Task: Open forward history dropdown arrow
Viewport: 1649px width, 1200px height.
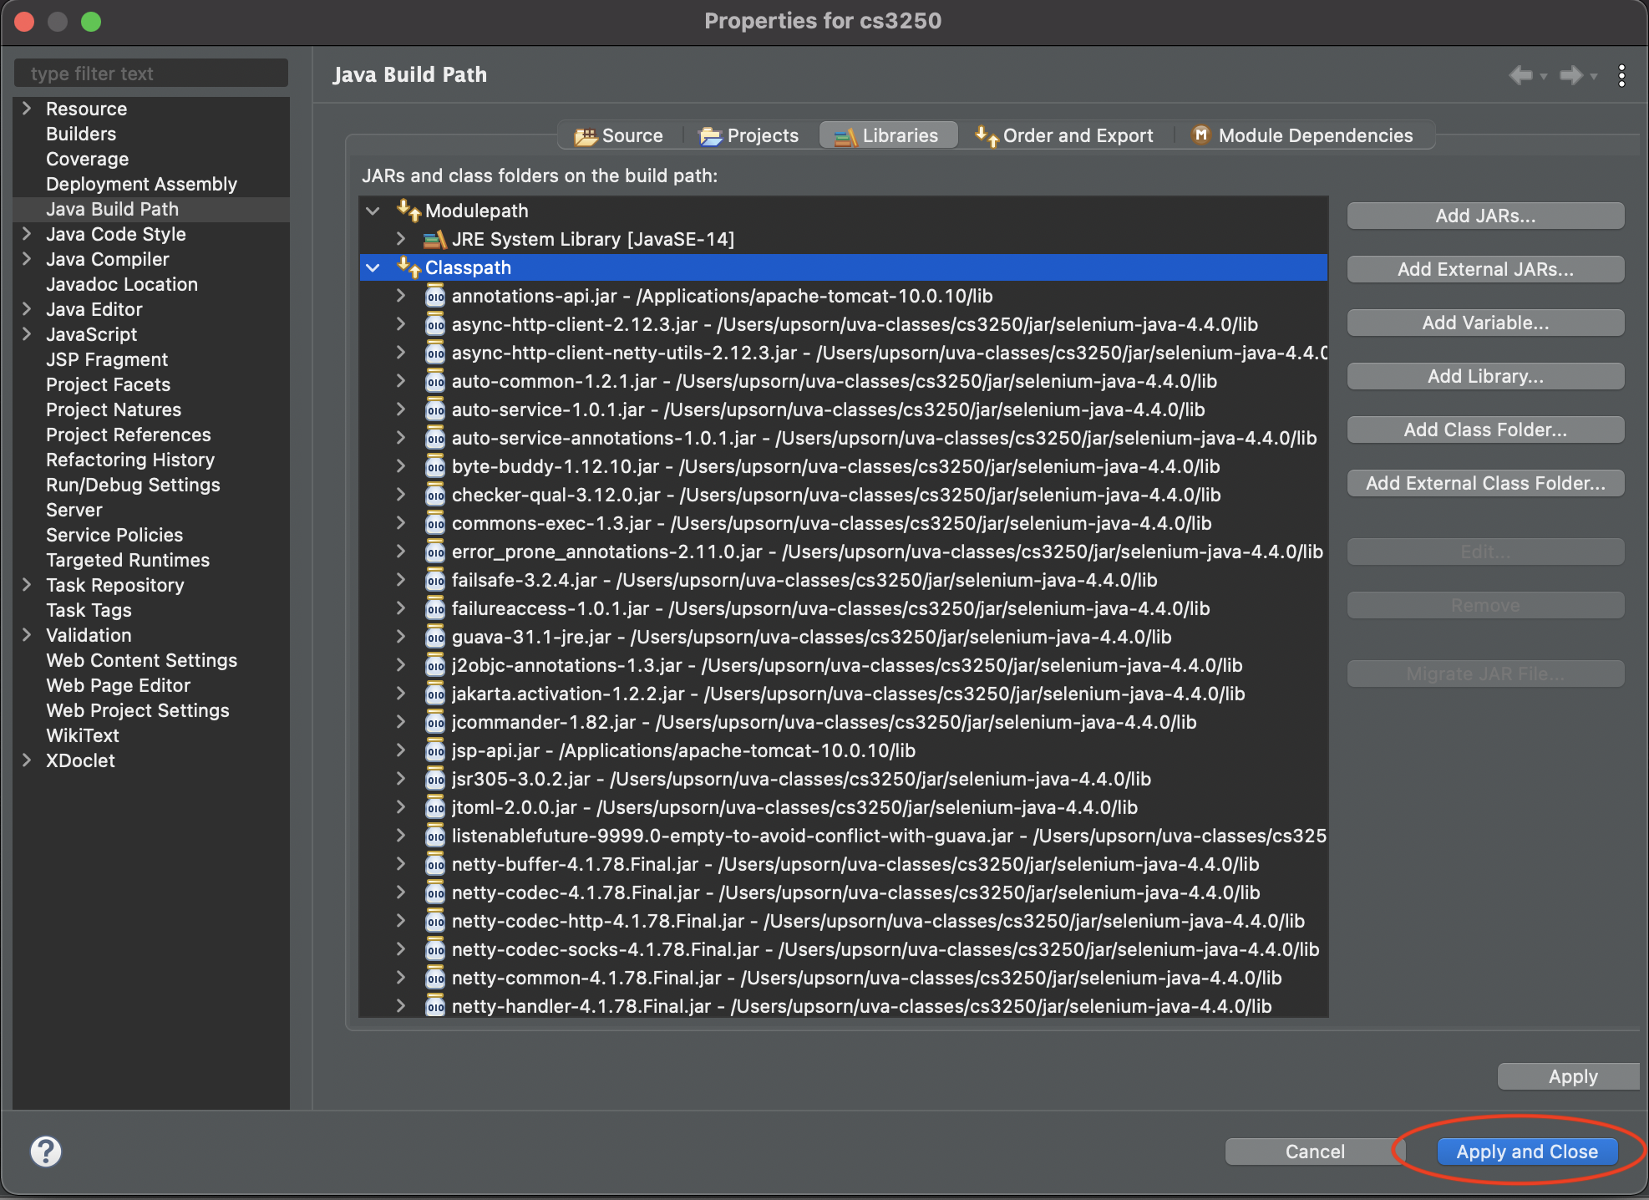Action: [1594, 76]
